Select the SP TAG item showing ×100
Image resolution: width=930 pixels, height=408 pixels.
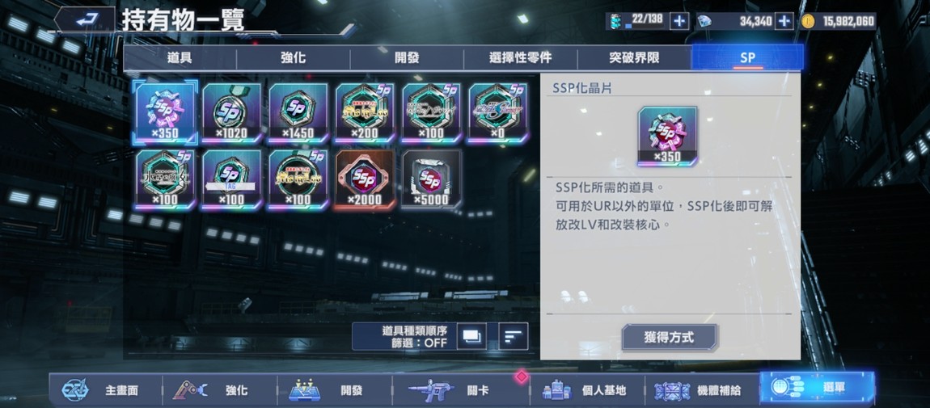231,179
